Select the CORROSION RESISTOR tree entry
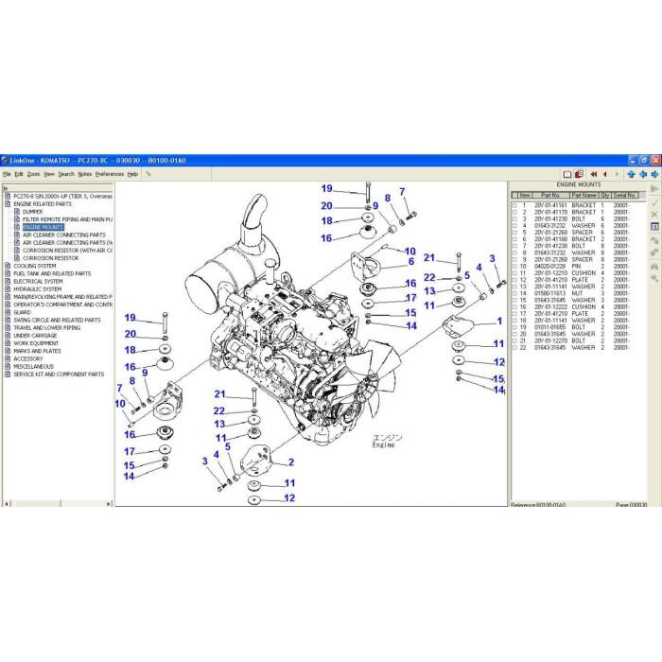 coord(51,258)
